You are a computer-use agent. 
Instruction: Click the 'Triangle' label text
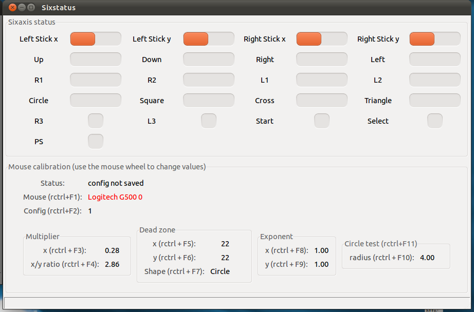tap(378, 101)
